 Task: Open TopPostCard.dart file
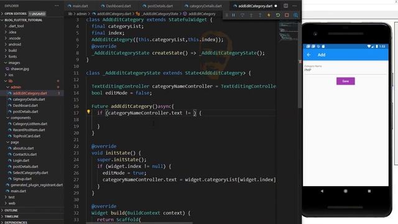(26, 136)
